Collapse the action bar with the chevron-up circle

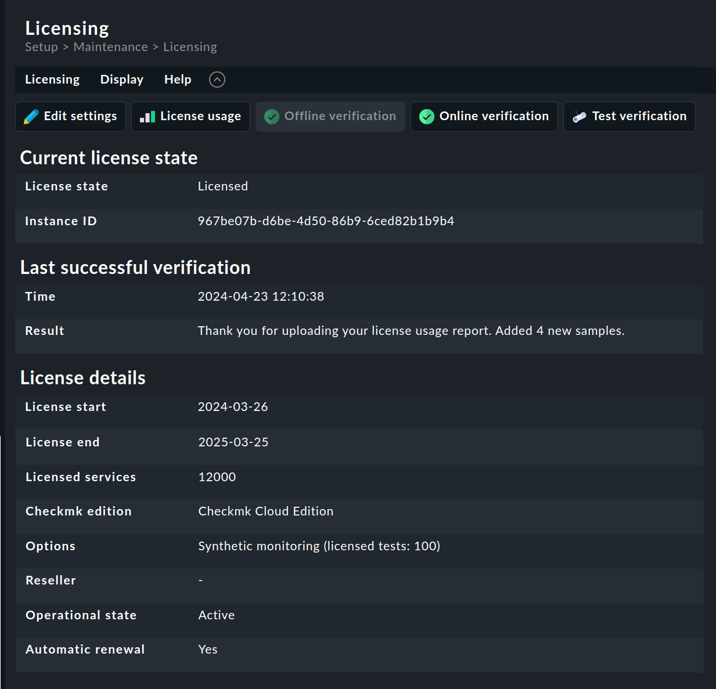[217, 80]
